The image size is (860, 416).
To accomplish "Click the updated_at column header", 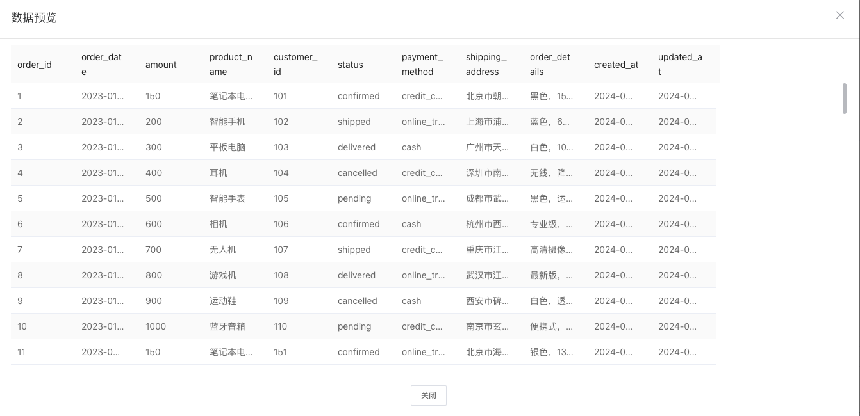I will point(680,65).
